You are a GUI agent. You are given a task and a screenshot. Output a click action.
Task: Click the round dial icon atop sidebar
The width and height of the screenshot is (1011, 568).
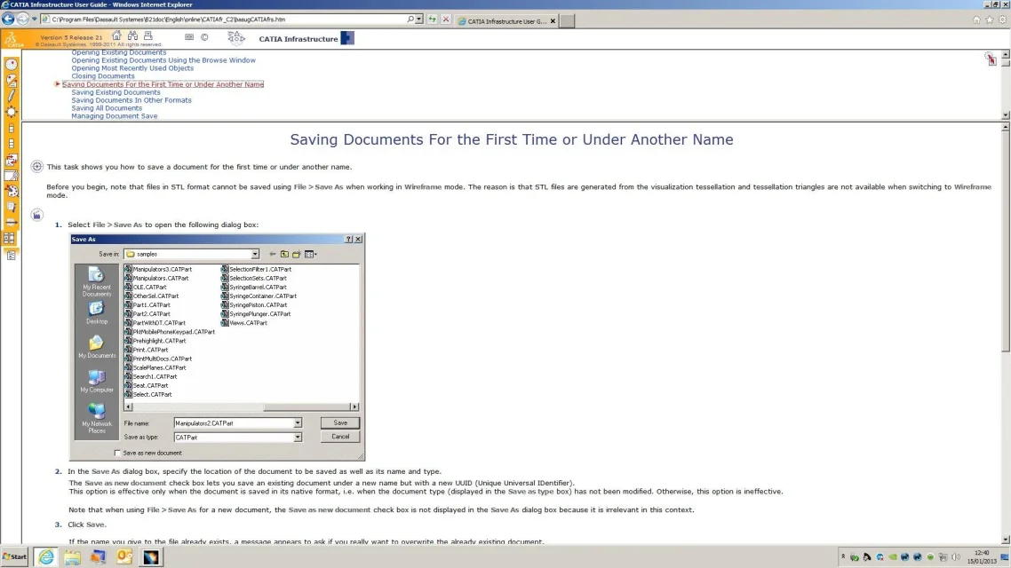coord(11,65)
